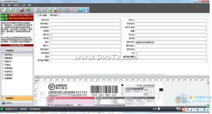This screenshot has width=212, height=114.
Task: Expand the 寄件公司 dropdown arrow
Action: (x=206, y=42)
